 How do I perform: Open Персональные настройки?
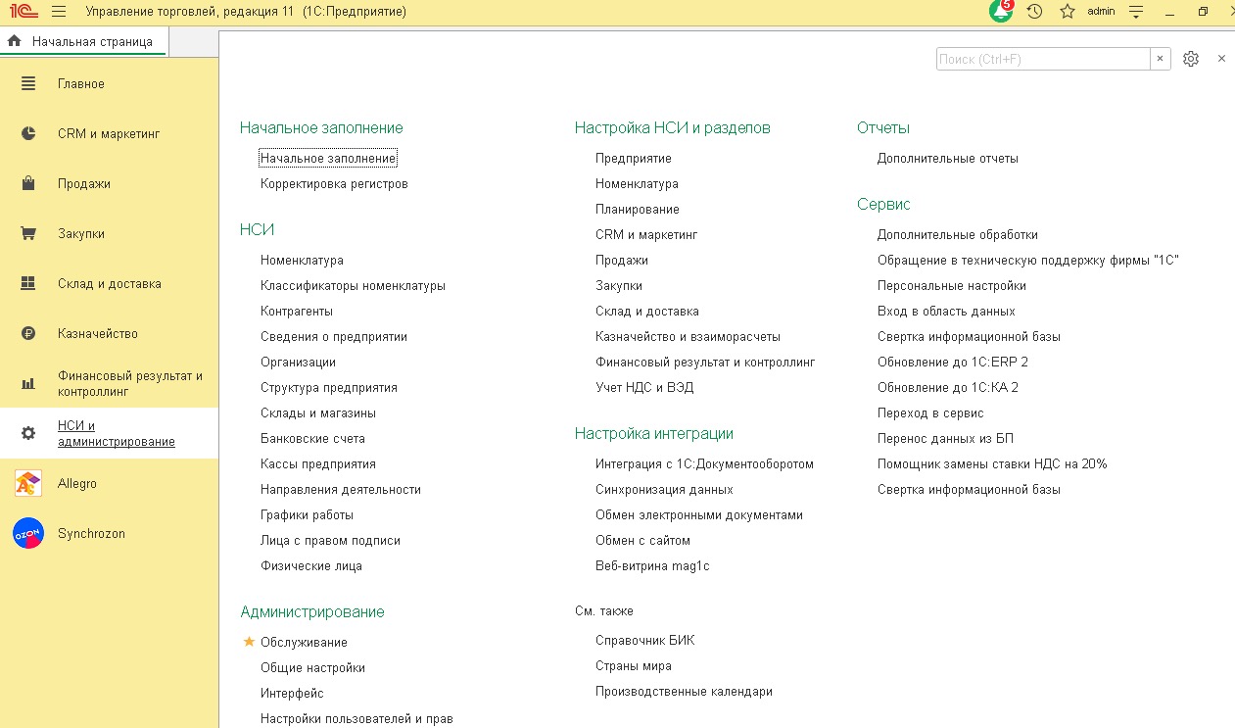[952, 285]
